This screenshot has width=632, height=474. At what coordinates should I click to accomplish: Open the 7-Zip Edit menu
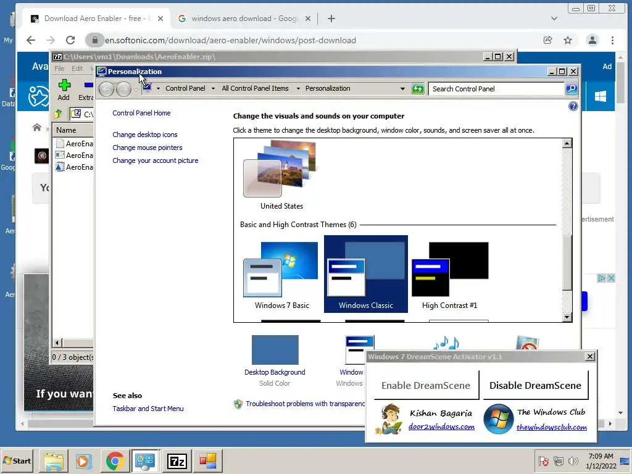point(77,69)
